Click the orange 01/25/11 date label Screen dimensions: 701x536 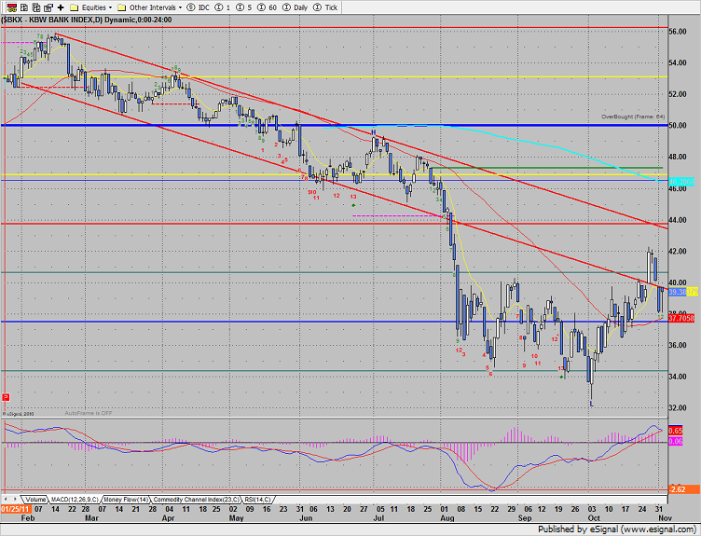16,509
